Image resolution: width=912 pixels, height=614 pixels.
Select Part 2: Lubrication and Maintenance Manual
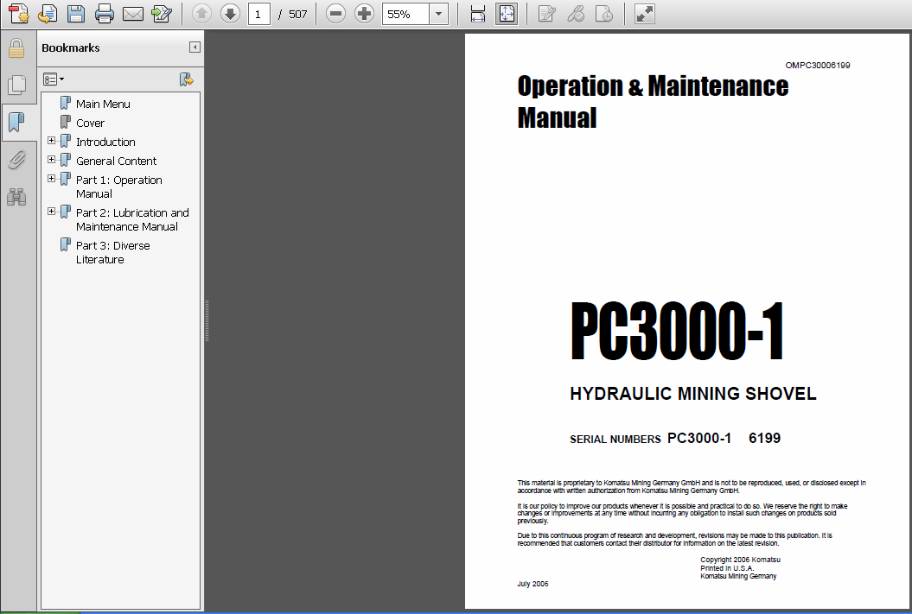point(132,219)
